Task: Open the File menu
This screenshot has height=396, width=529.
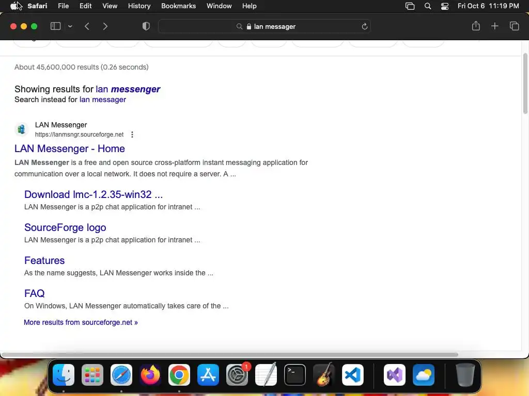Action: click(63, 6)
